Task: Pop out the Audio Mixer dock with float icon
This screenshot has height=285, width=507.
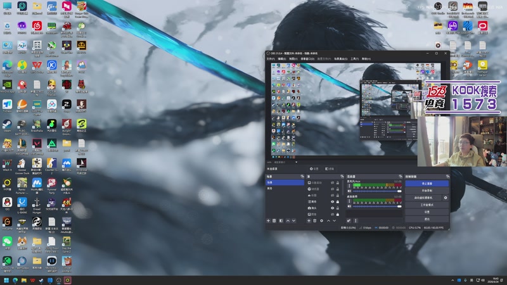Action: coord(401,177)
